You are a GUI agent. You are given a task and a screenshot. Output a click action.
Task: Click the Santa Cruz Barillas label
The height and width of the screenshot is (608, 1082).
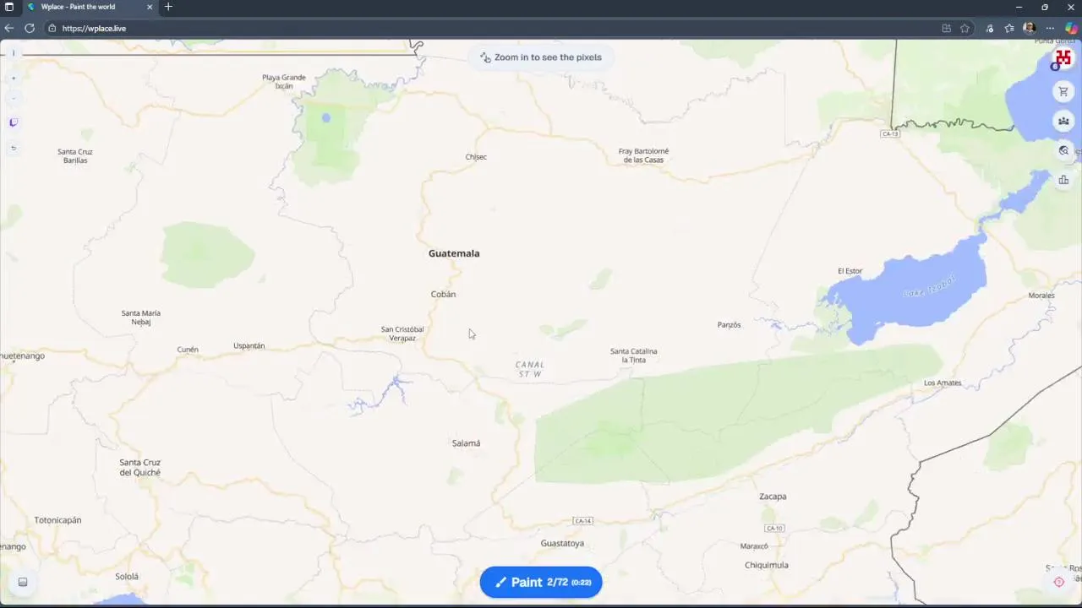coord(75,156)
